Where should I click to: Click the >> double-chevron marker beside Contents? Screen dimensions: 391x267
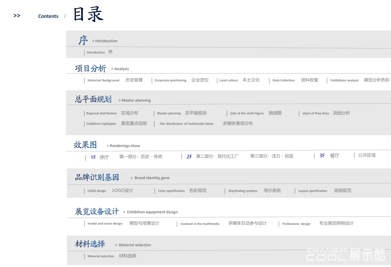[x=17, y=16]
